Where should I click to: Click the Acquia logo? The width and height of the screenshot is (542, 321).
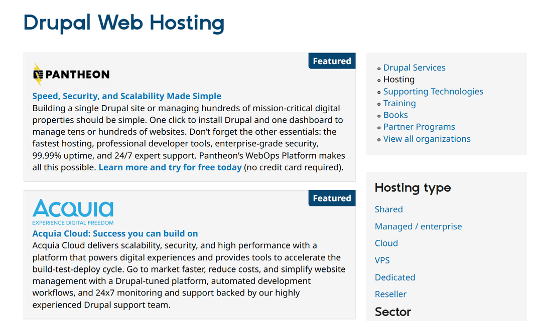[x=72, y=211]
